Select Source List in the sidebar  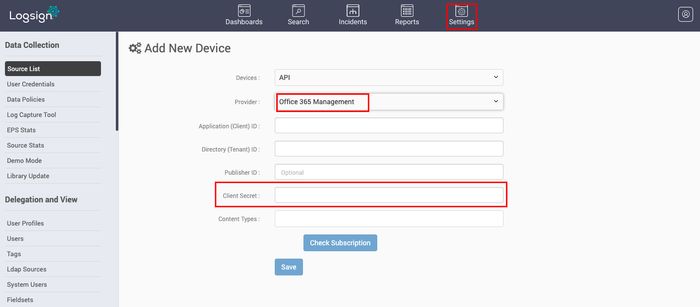(52, 68)
